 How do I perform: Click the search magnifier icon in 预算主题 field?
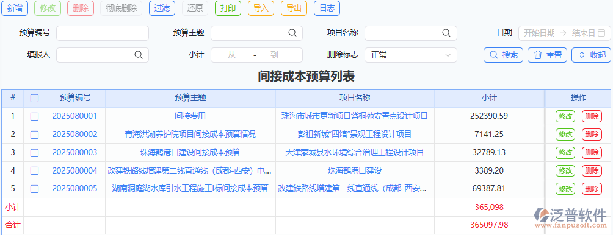(292, 33)
